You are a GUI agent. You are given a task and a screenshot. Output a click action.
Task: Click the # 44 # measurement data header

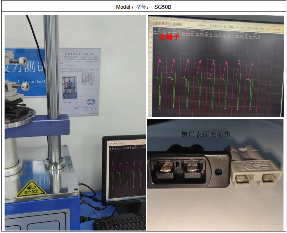[x=202, y=30]
